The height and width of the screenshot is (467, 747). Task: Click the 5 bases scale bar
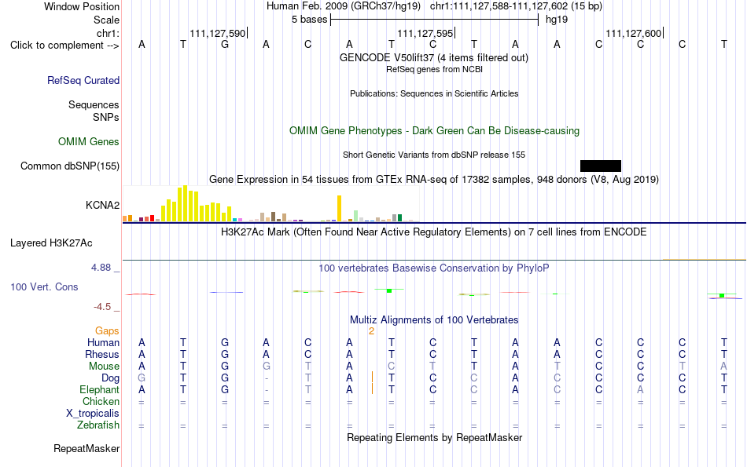point(434,20)
